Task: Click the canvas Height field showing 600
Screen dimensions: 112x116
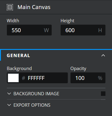Action: (x=83, y=30)
